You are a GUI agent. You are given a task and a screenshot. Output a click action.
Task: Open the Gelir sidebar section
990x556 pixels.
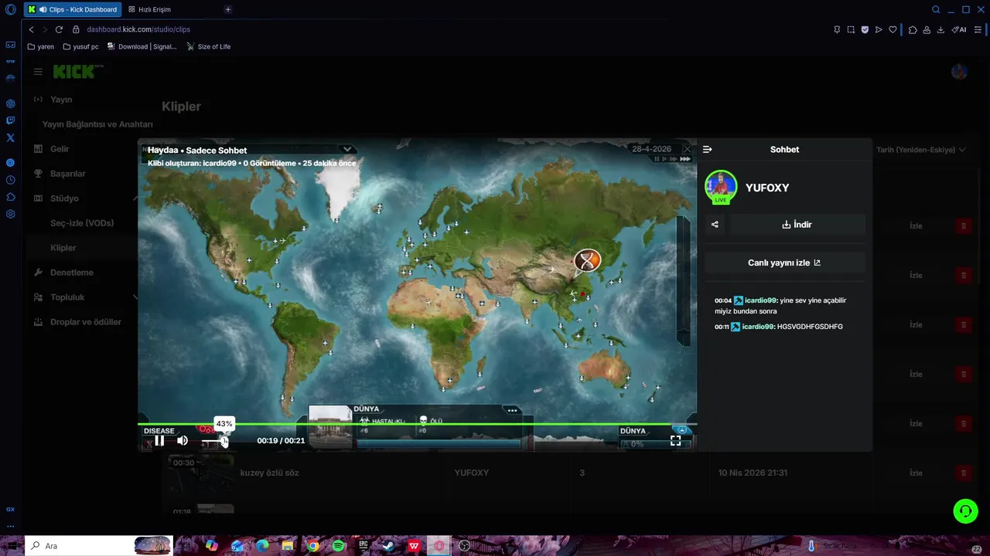pos(60,149)
